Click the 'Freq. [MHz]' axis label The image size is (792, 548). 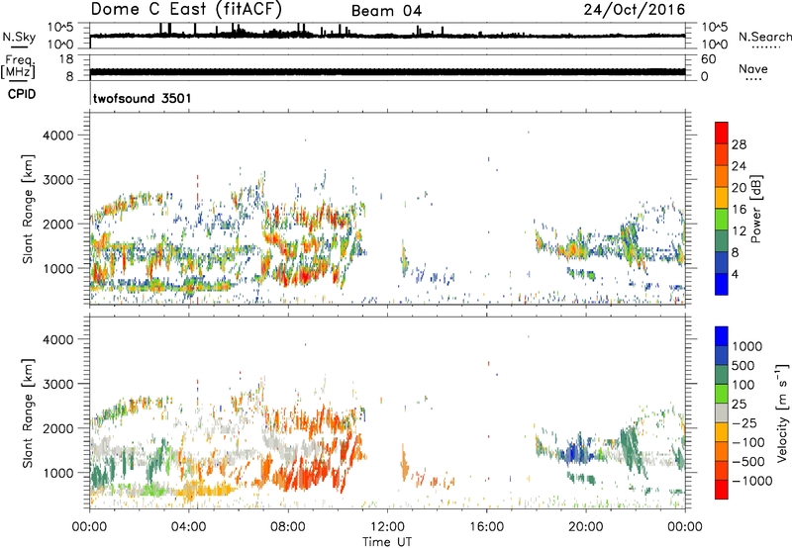pyautogui.click(x=18, y=67)
